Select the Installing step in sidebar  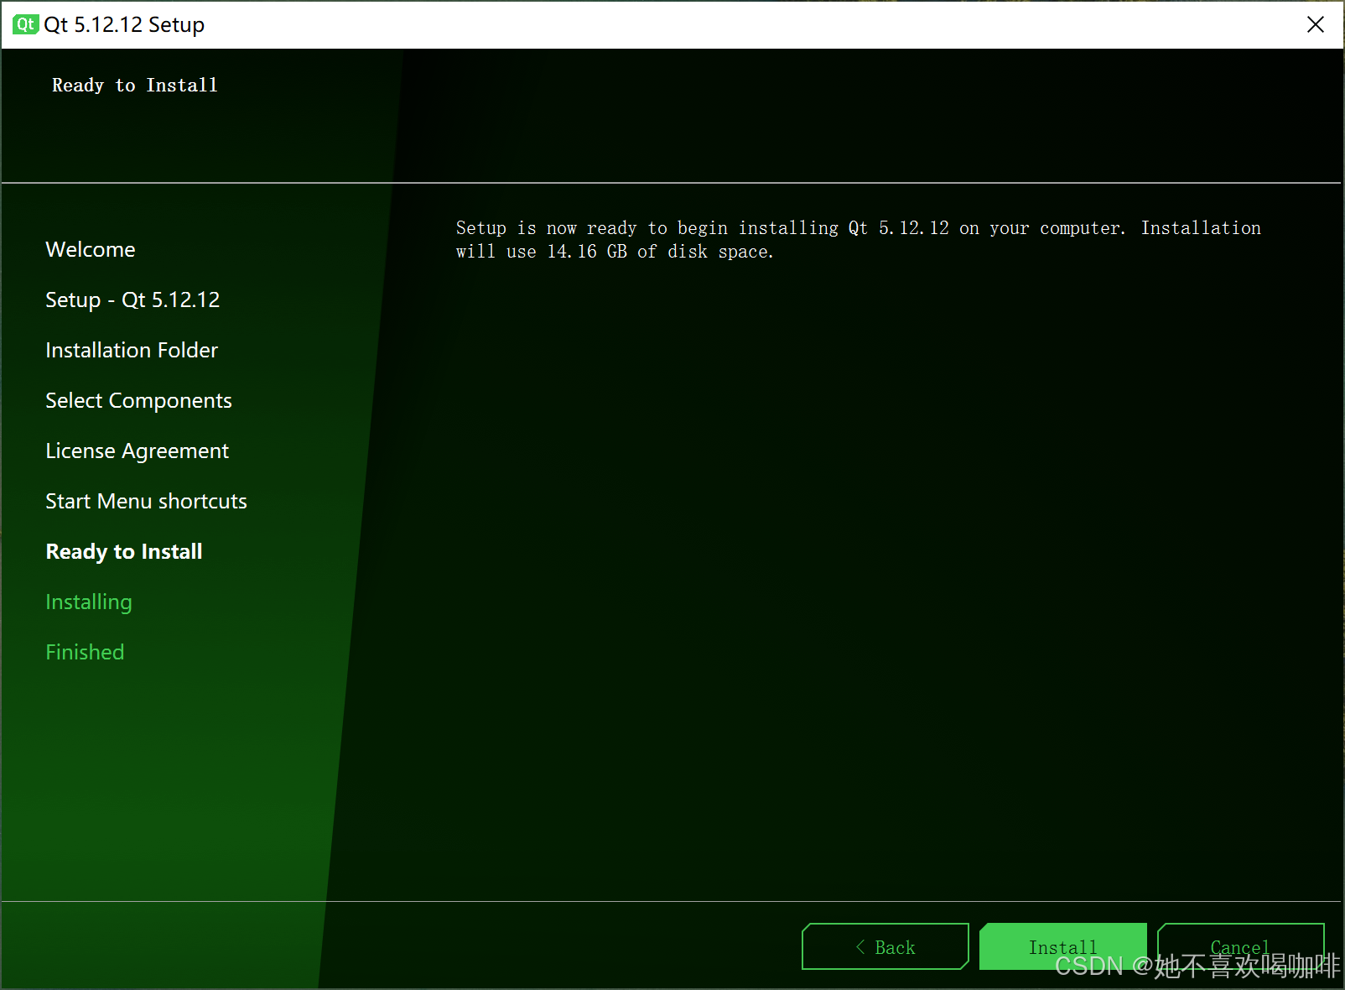click(89, 602)
